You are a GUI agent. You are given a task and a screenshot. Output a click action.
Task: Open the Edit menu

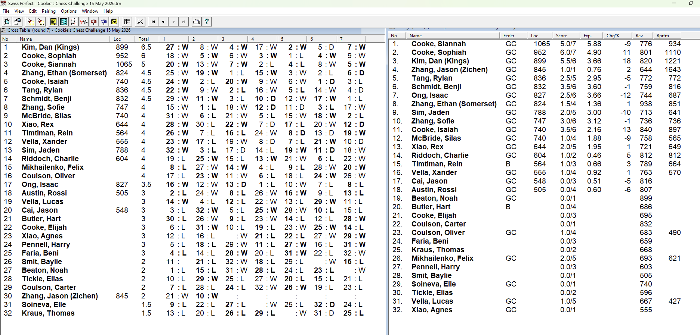[33, 11]
